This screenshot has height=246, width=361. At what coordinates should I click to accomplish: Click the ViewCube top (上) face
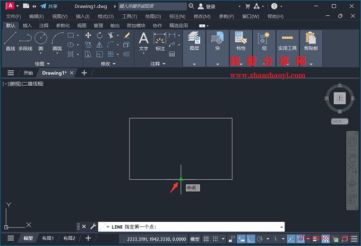tap(340, 98)
